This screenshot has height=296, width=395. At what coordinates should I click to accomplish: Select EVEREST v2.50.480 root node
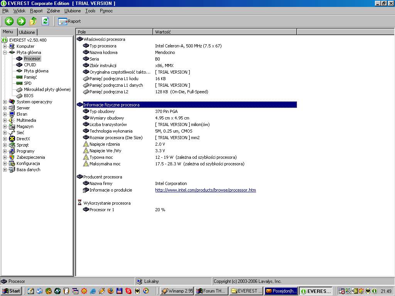28,40
